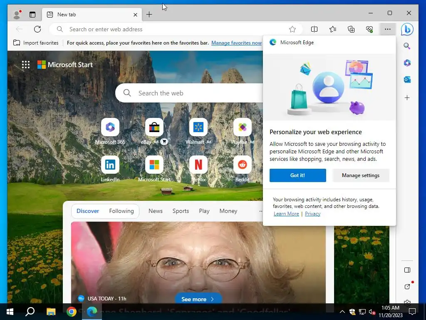Image resolution: width=426 pixels, height=320 pixels.
Task: Open the taskbar clock and date
Action: [x=390, y=312]
